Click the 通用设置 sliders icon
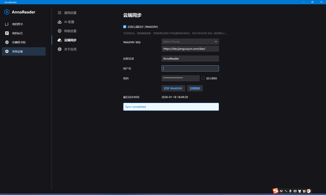326x195 pixels. (x=59, y=13)
